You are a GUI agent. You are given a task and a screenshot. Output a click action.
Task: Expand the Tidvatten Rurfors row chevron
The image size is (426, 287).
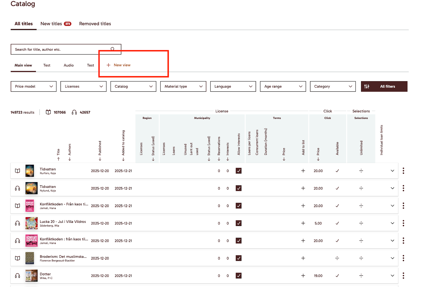392,171
